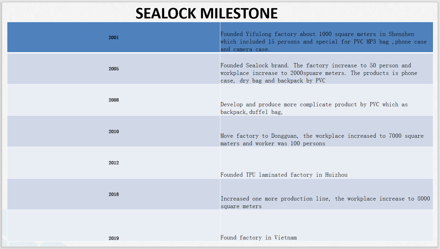440x249 pixels.
Task: Select the 2019 year cell
Action: pos(113,226)
